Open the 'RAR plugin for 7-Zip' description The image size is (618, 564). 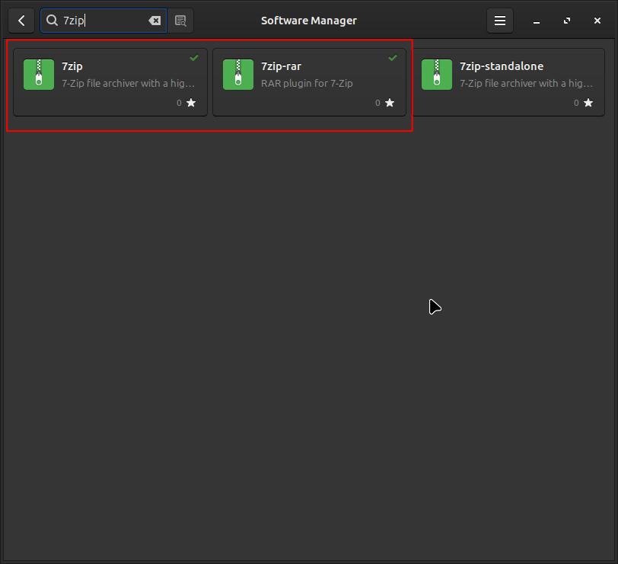pyautogui.click(x=307, y=83)
